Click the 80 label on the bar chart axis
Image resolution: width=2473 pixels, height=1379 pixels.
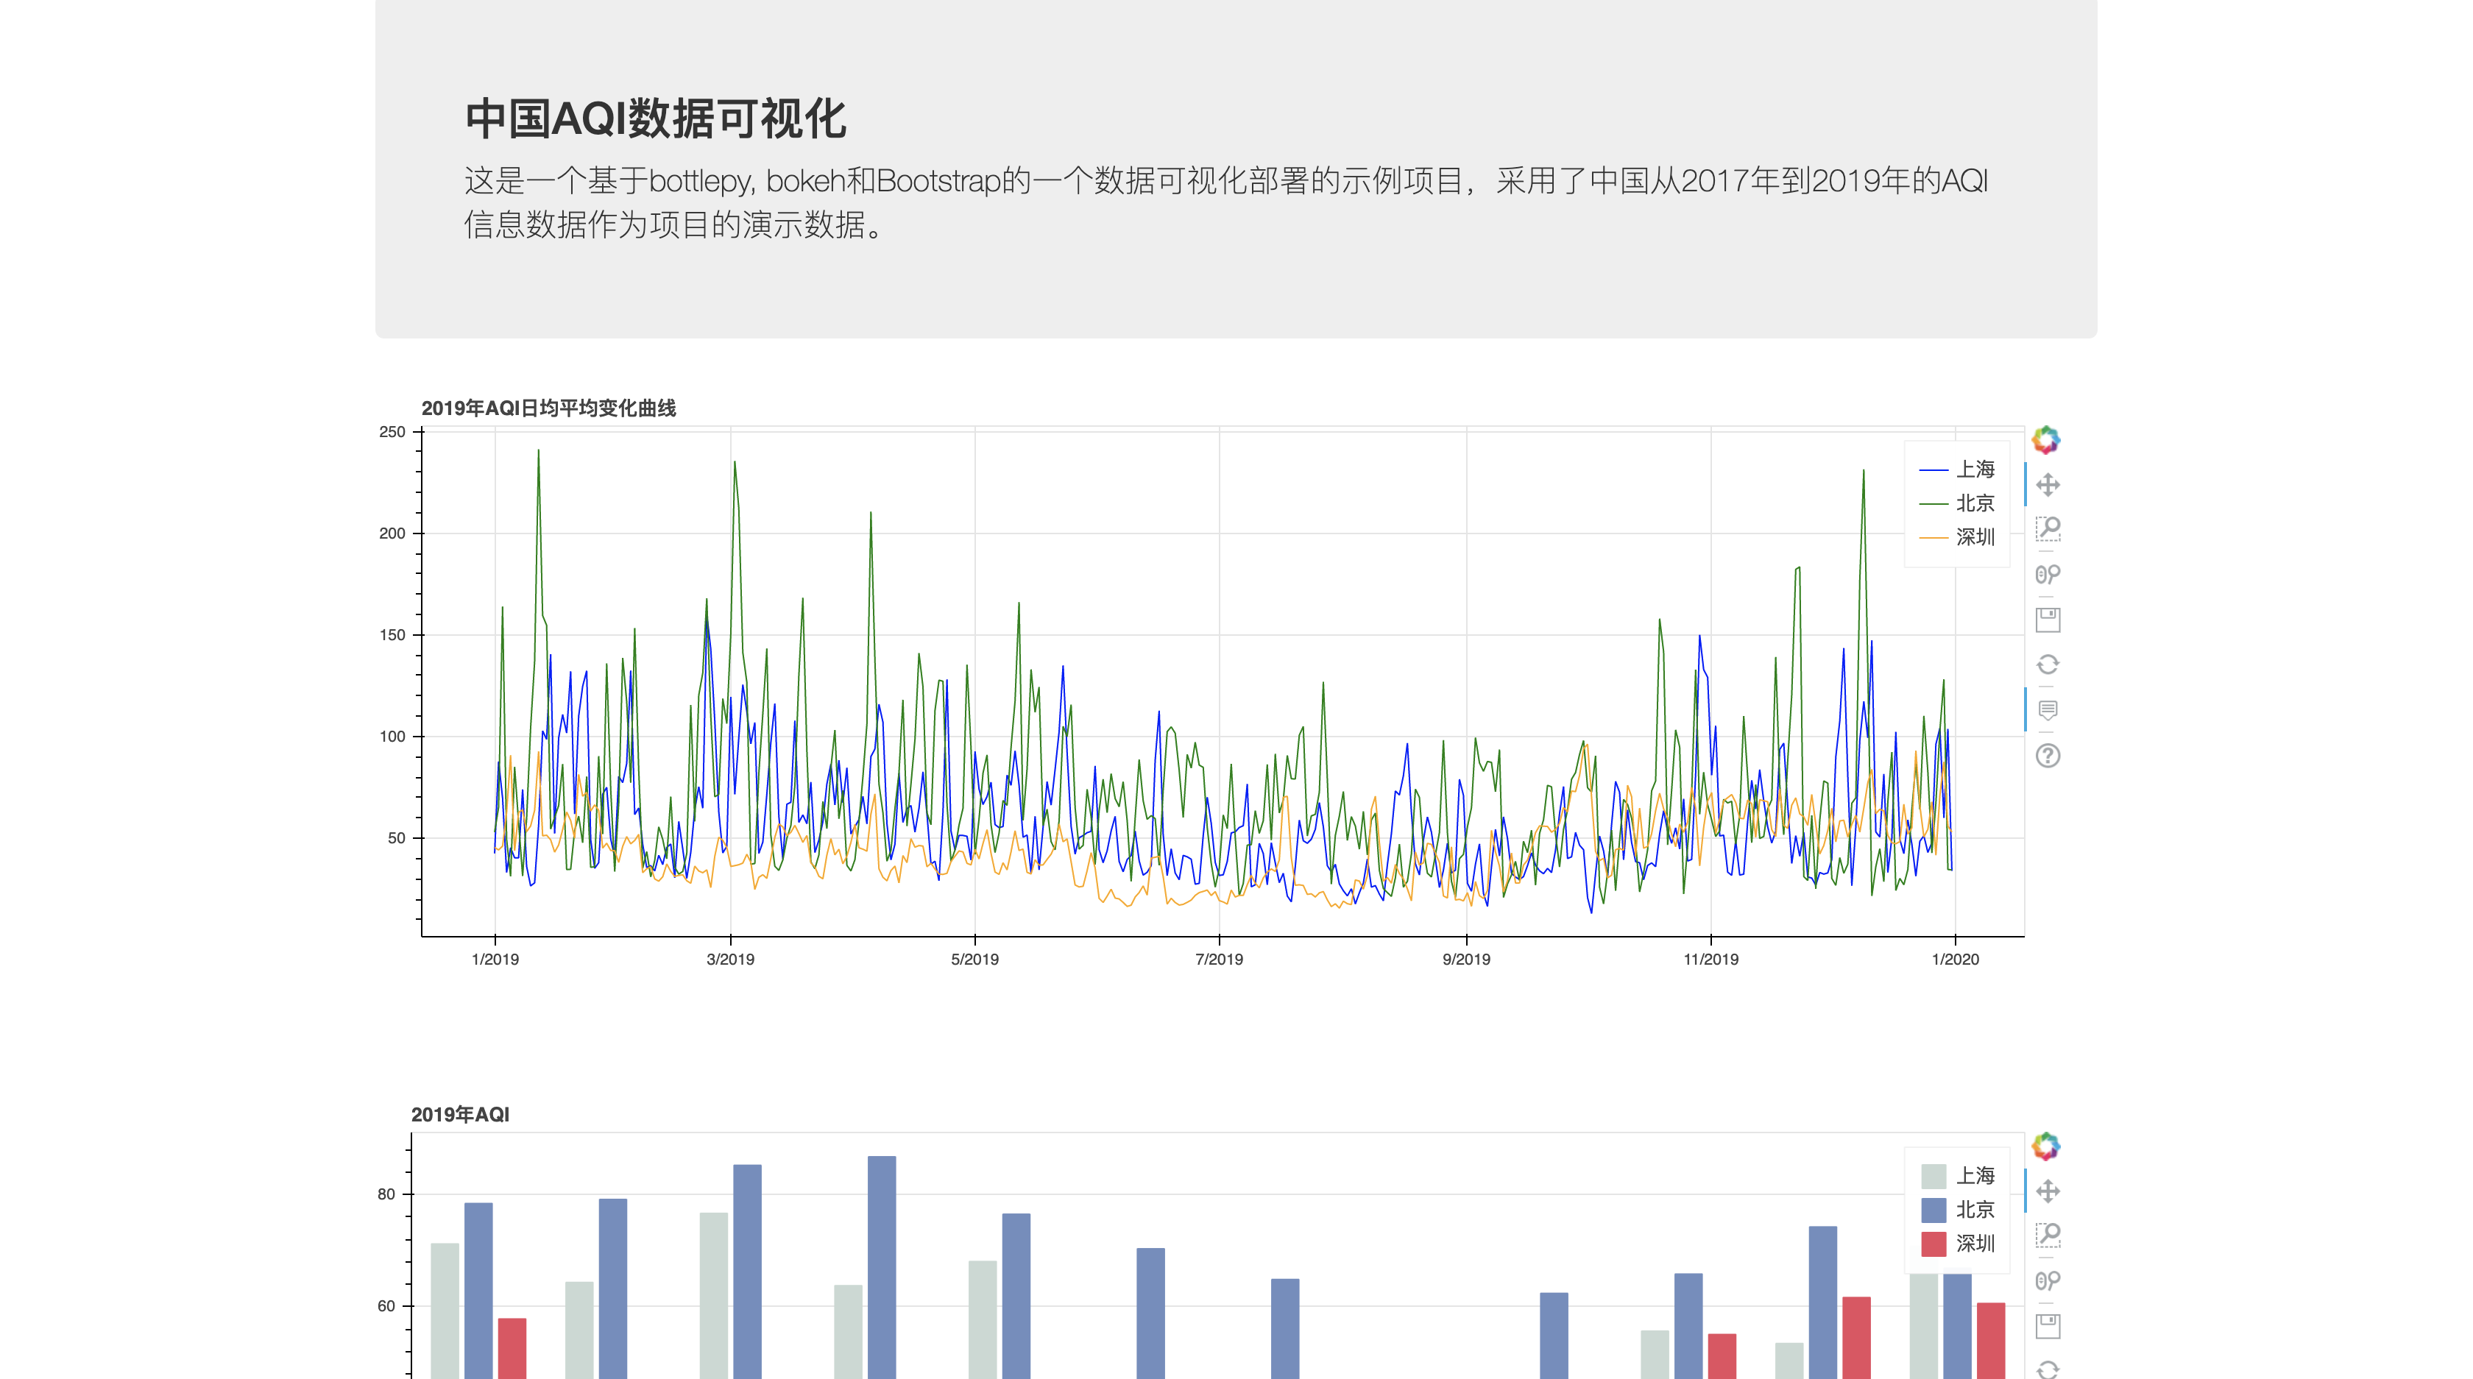tap(386, 1195)
